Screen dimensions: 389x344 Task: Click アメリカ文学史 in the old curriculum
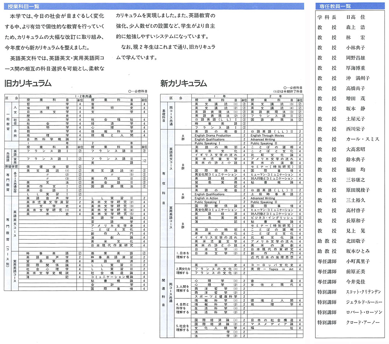[112, 226]
